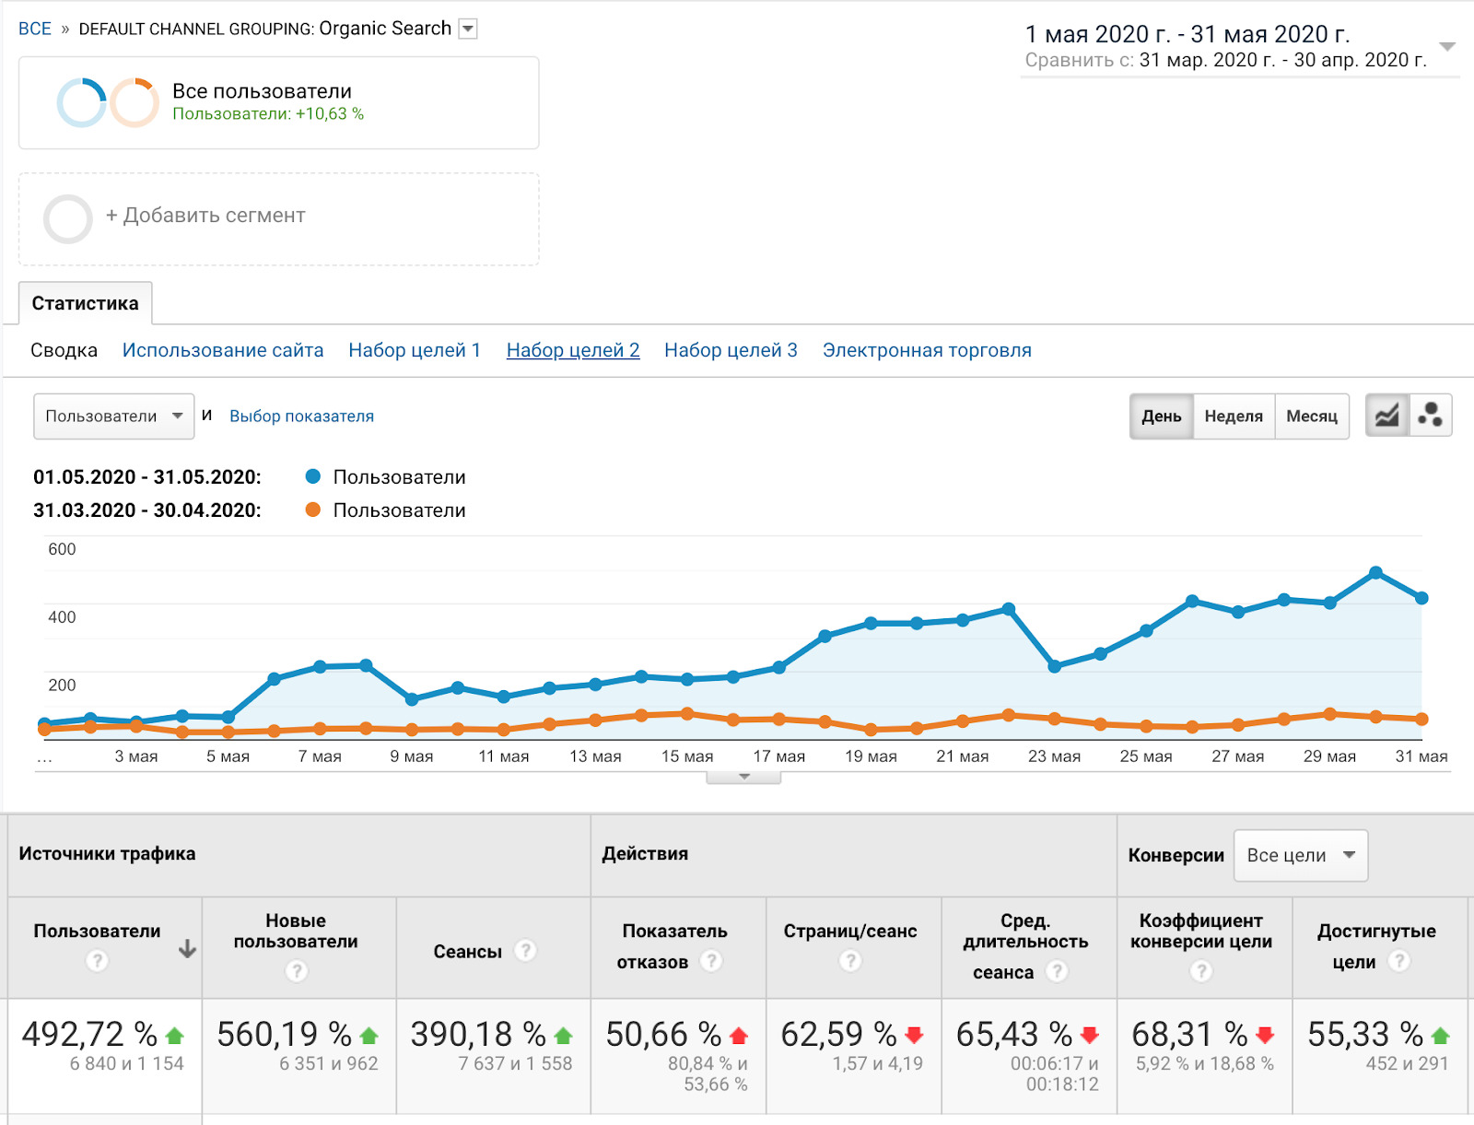This screenshot has height=1125, width=1474.
Task: Open the Пользователи metric dropdown
Action: [x=114, y=416]
